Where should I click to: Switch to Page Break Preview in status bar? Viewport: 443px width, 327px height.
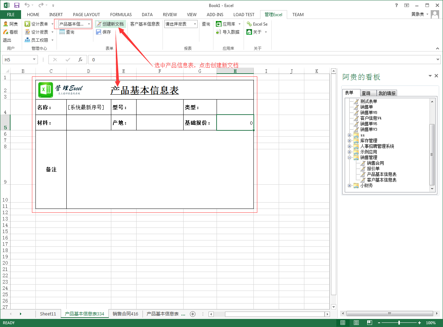pos(370,323)
